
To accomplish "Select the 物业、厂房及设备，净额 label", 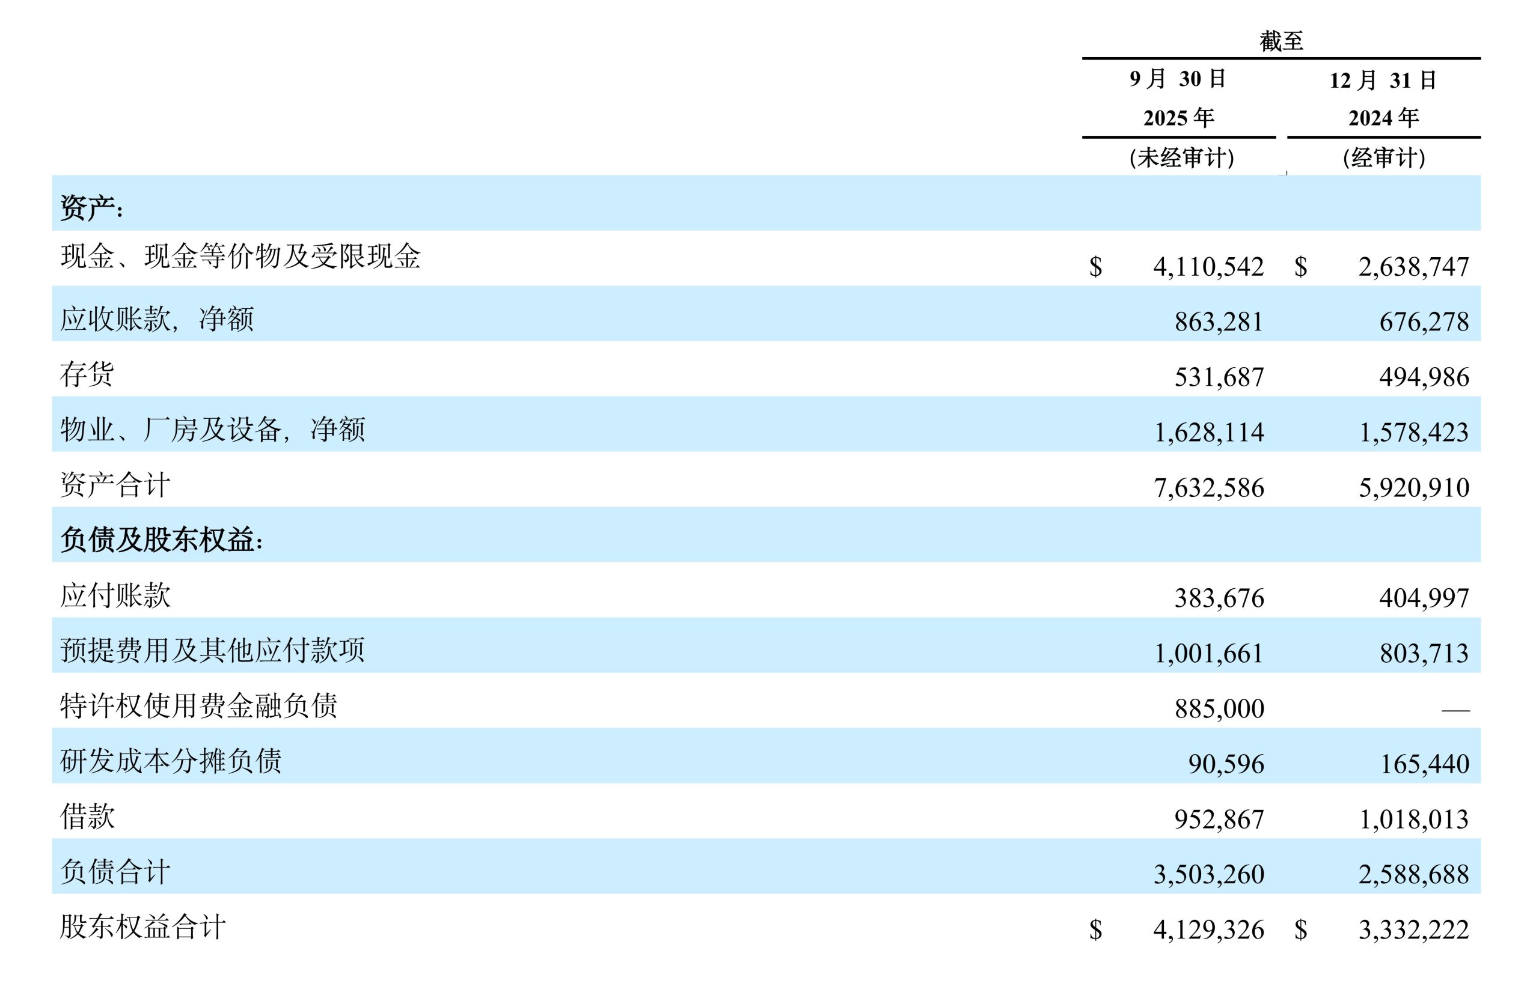I will (x=212, y=430).
